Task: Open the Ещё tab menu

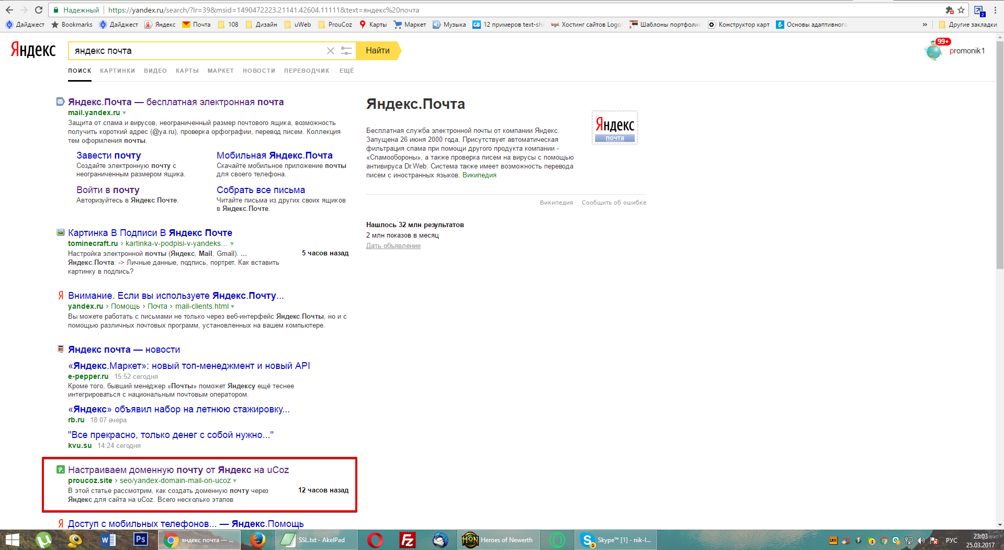Action: tap(347, 71)
